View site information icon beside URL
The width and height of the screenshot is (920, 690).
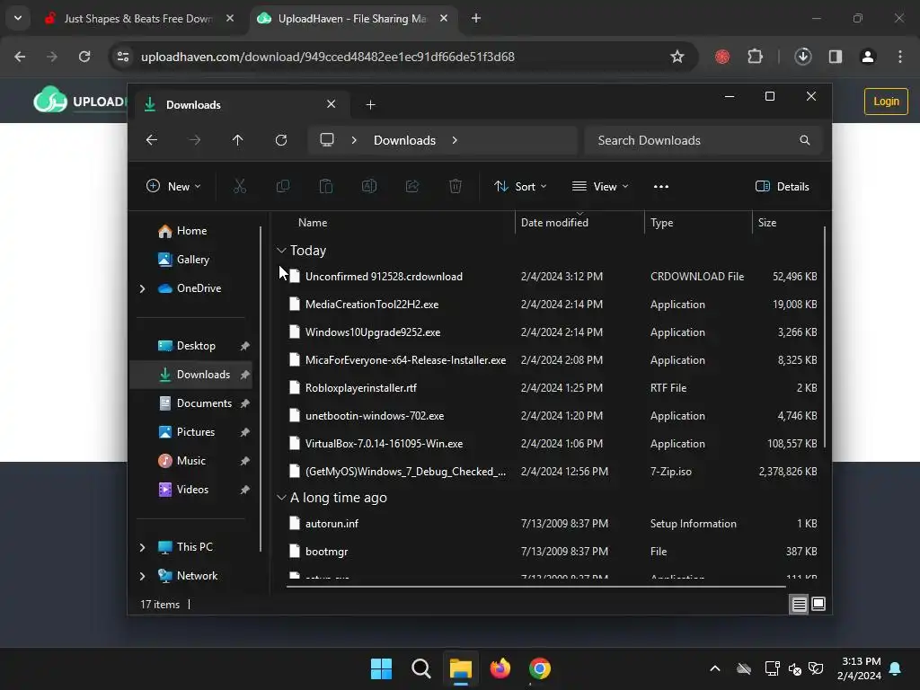click(x=123, y=57)
